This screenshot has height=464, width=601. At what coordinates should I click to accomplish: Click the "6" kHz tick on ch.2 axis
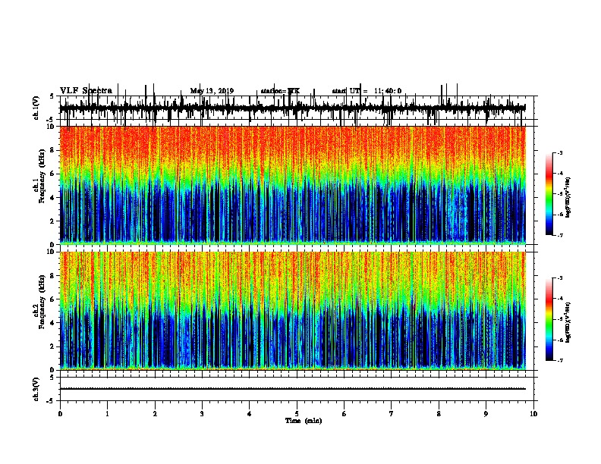(53, 299)
